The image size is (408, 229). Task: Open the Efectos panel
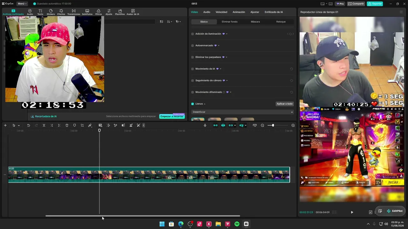(61, 12)
